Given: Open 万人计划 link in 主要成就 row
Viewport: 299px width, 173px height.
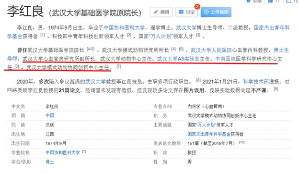Looking at the screenshot, I should [x=207, y=125].
